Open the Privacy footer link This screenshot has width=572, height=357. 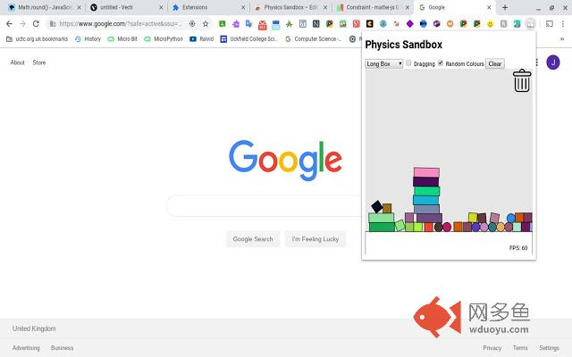pyautogui.click(x=492, y=348)
